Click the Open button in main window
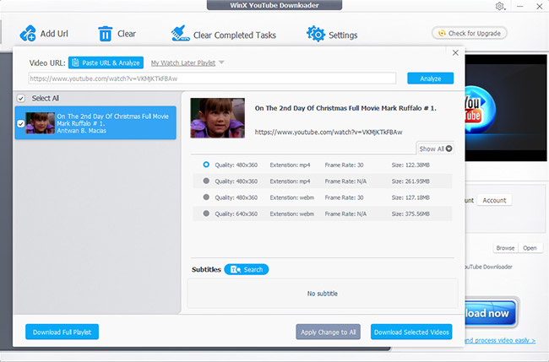Image resolution: width=549 pixels, height=362 pixels. [530, 248]
